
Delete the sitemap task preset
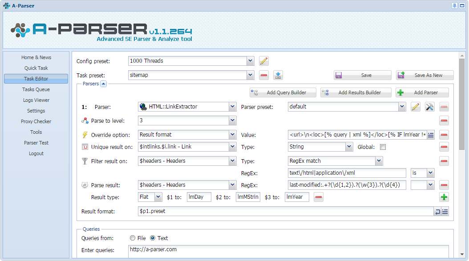point(263,75)
